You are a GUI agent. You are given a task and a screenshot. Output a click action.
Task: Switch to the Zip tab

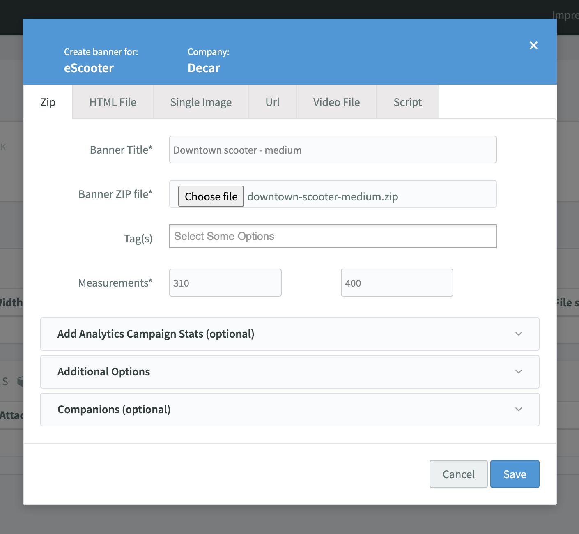[48, 102]
